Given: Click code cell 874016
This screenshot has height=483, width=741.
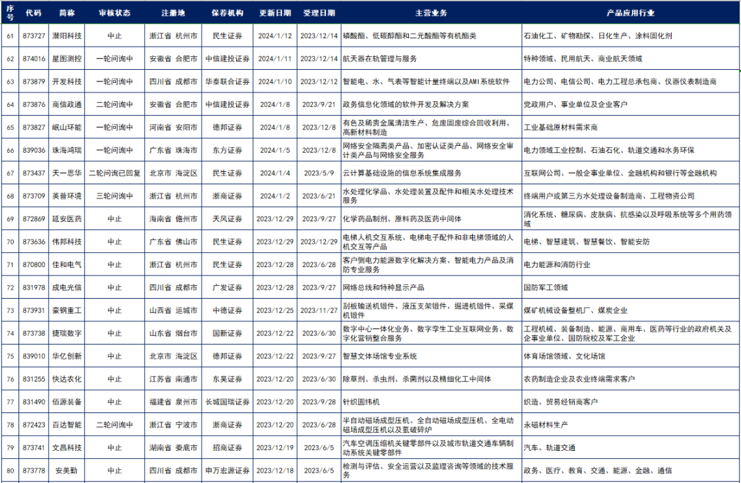Looking at the screenshot, I should (34, 58).
